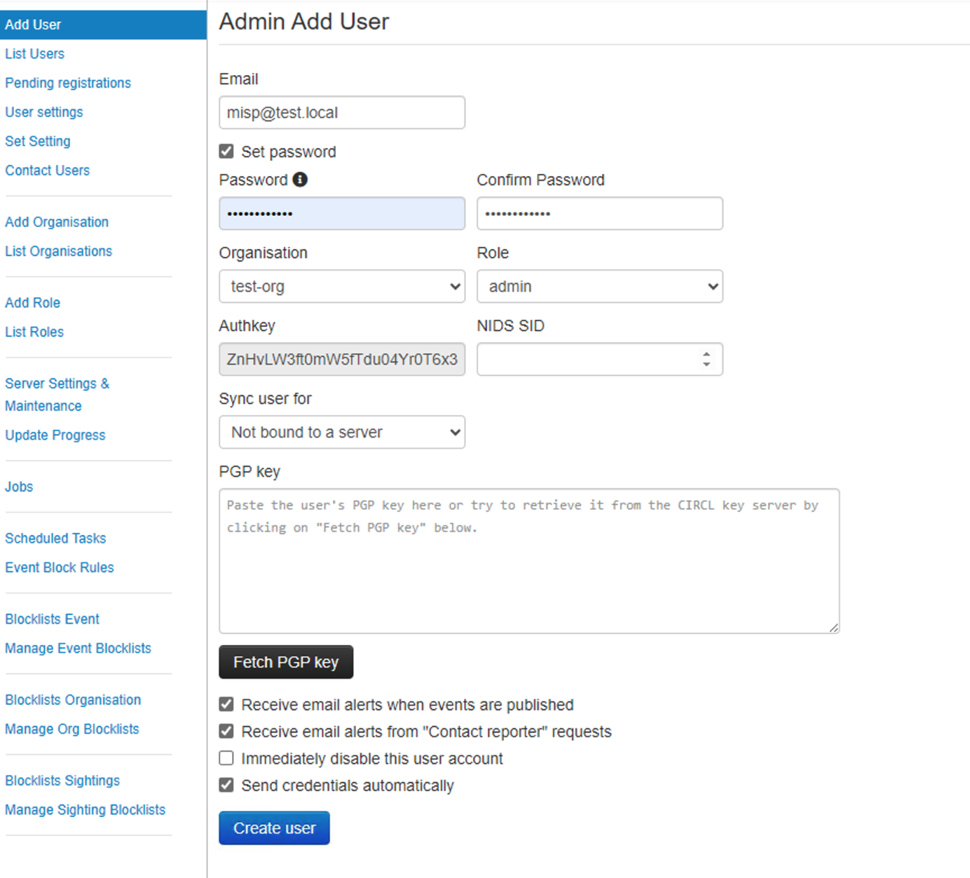This screenshot has width=970, height=878.
Task: Open the Sync user for dropdown
Action: click(342, 432)
